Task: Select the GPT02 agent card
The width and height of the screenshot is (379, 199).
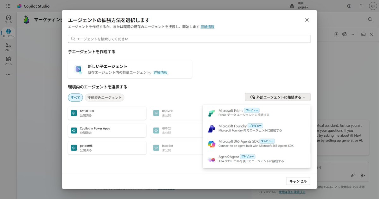Action: [177, 130]
